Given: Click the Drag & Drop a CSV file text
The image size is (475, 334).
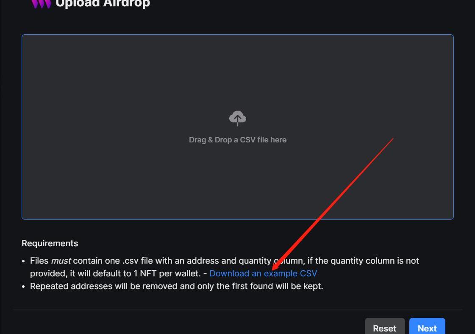Looking at the screenshot, I should [237, 140].
